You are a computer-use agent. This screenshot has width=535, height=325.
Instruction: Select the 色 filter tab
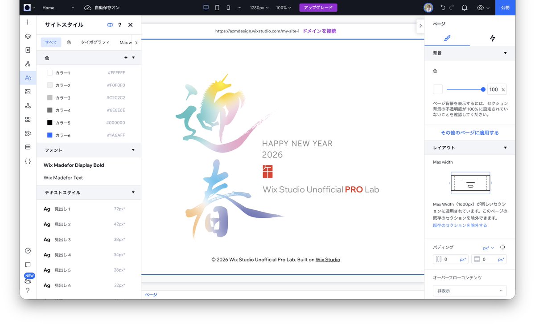tap(69, 42)
